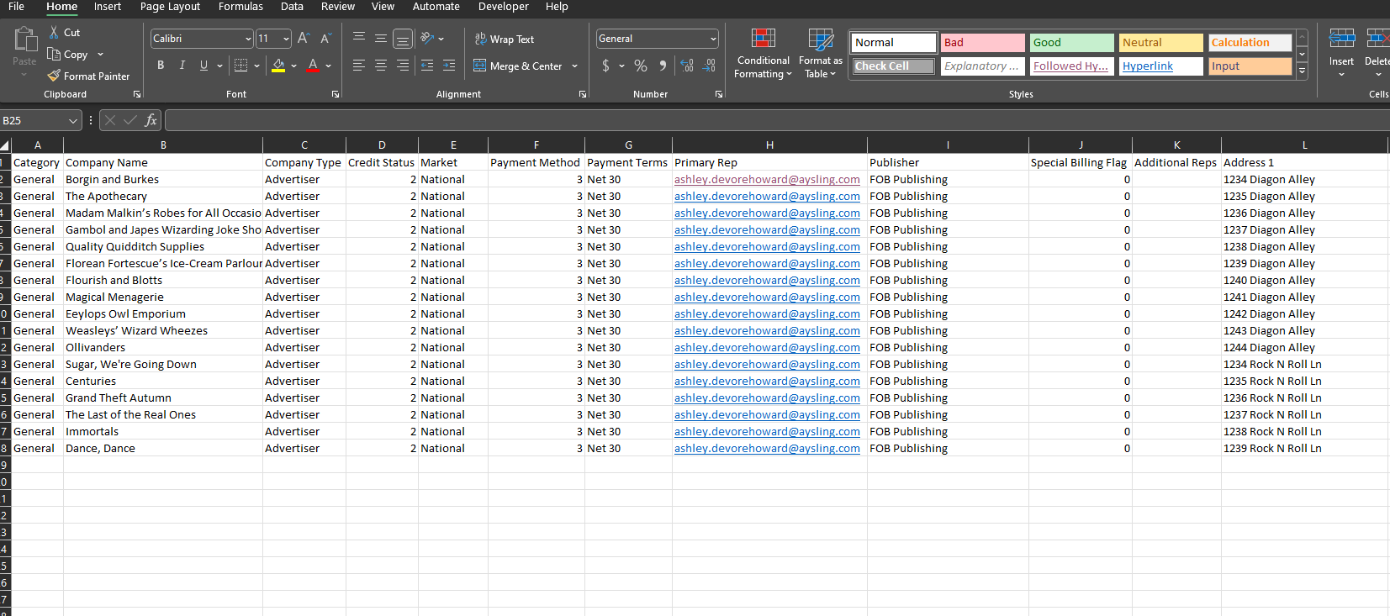This screenshot has width=1390, height=616.
Task: Decrease font size with small A icon
Action: [325, 39]
